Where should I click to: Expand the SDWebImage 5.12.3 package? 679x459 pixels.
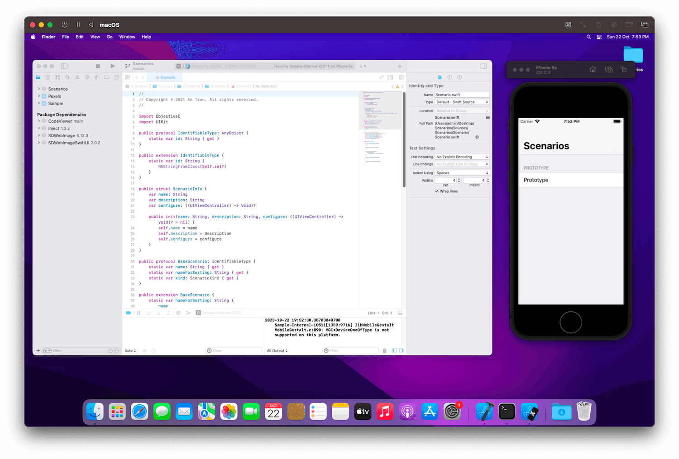[x=39, y=135]
